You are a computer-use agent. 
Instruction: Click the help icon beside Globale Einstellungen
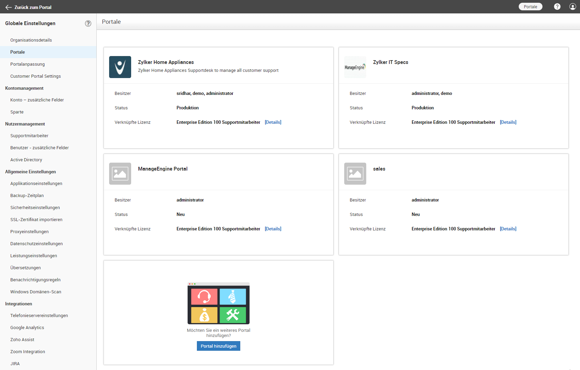(88, 23)
